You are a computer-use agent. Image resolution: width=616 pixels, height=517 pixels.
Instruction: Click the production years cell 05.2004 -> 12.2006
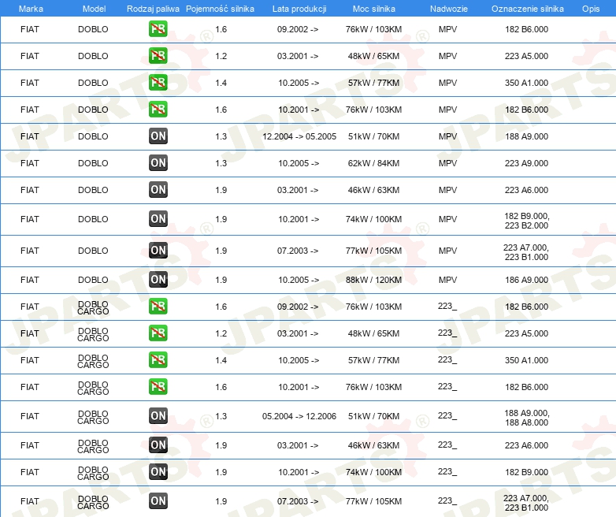tap(299, 416)
